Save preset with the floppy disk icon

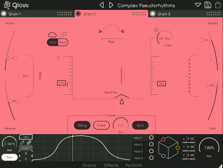(208, 5)
